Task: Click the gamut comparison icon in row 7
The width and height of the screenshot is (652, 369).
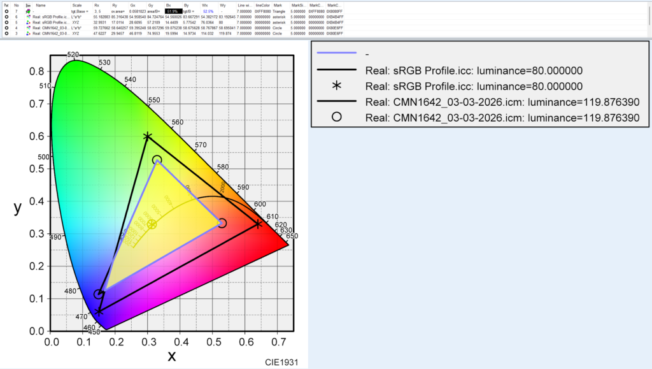Action: click(x=28, y=11)
